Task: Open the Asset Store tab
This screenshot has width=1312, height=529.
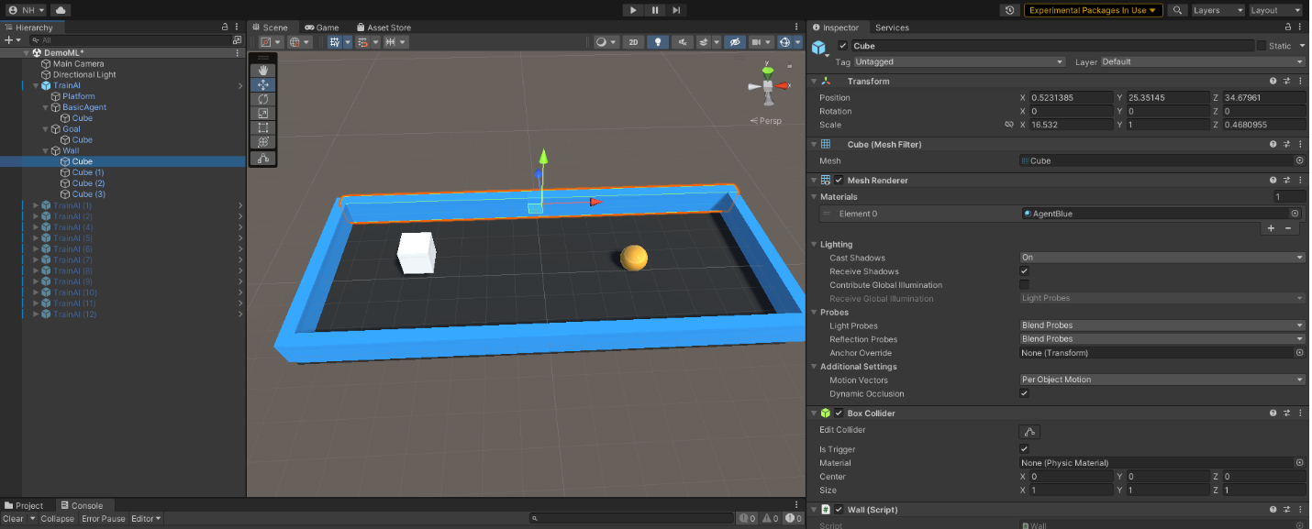Action: pyautogui.click(x=384, y=28)
